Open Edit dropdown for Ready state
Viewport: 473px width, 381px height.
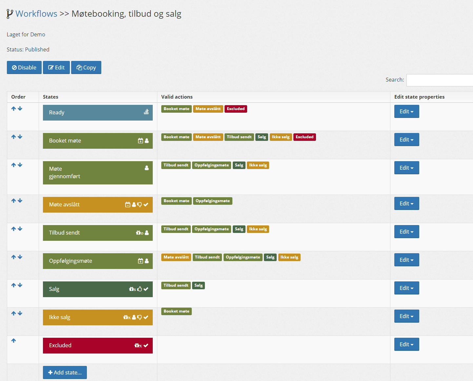pyautogui.click(x=406, y=111)
